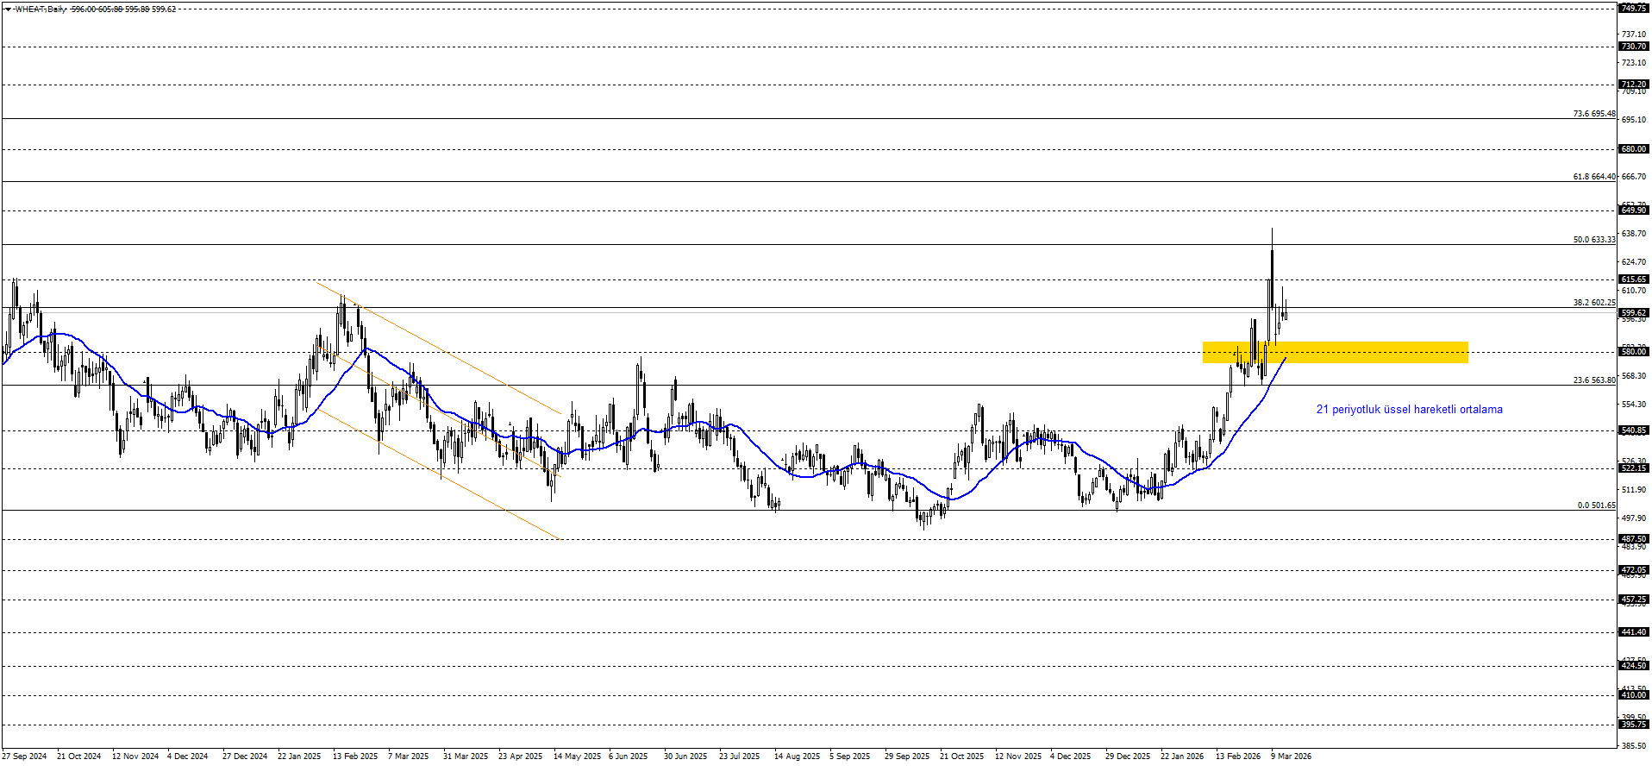Image resolution: width=1652 pixels, height=766 pixels.
Task: Select the 0.0 501.65 Fibonacci label
Action: 1596,505
